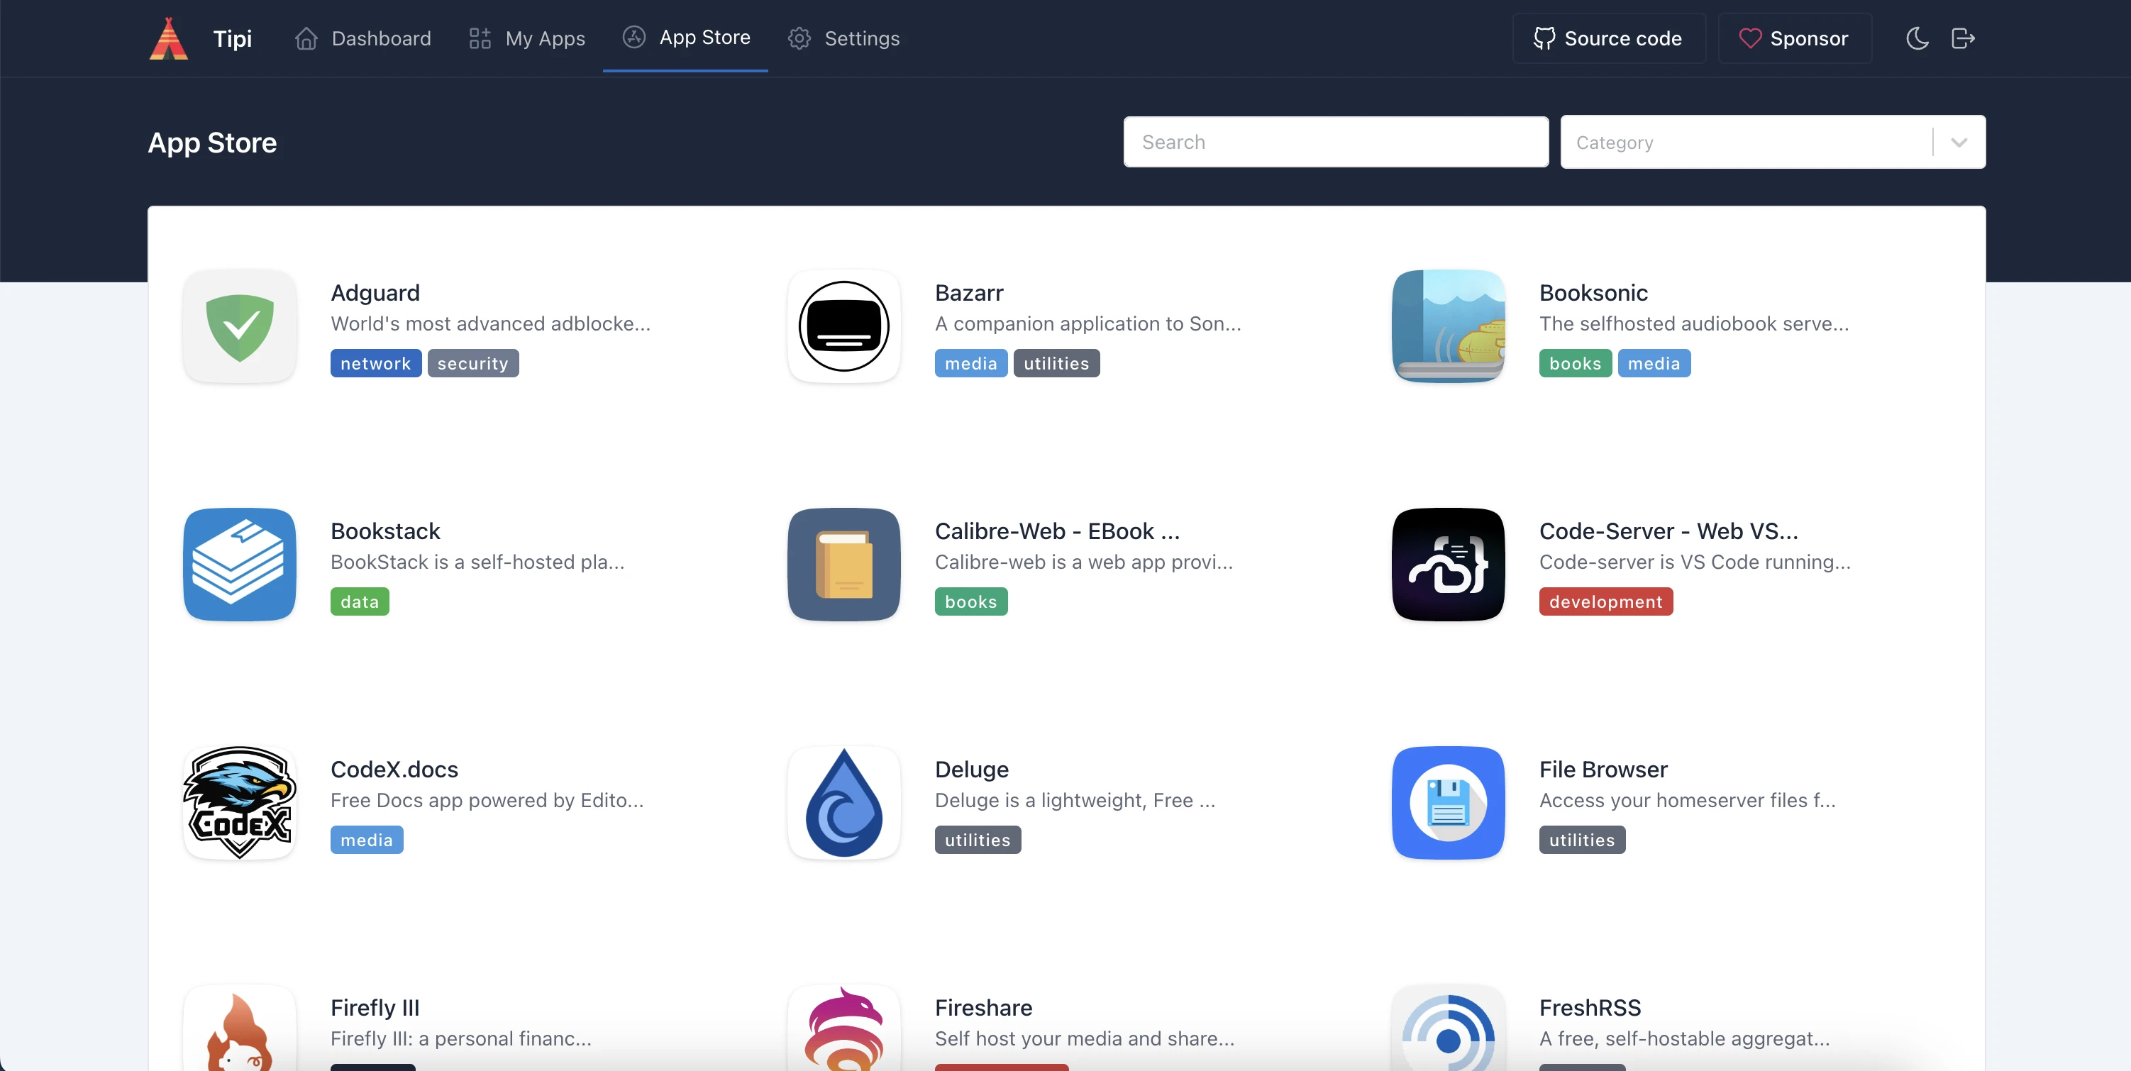Image resolution: width=2131 pixels, height=1071 pixels.
Task: Switch to My Apps tab
Action: click(x=527, y=39)
